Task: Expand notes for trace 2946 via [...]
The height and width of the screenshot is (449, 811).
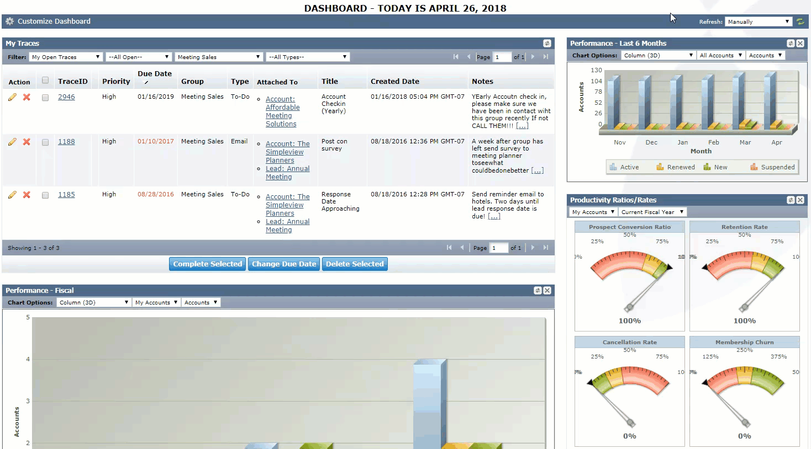Action: pos(522,126)
